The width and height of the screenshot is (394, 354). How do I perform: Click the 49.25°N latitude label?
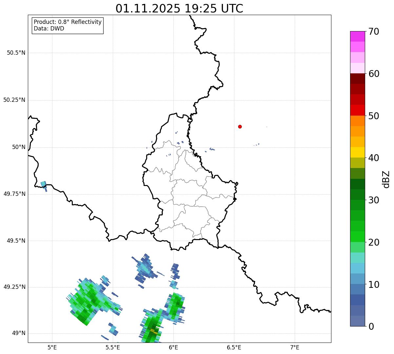pos(14,287)
